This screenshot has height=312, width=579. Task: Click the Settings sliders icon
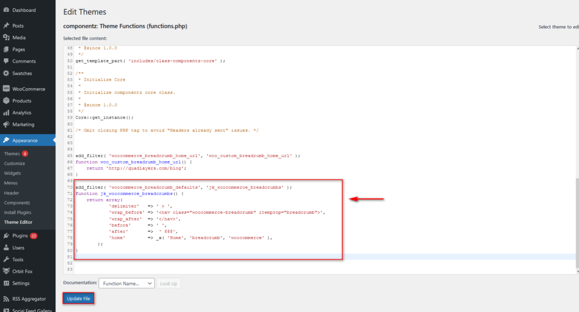pyautogui.click(x=6, y=283)
